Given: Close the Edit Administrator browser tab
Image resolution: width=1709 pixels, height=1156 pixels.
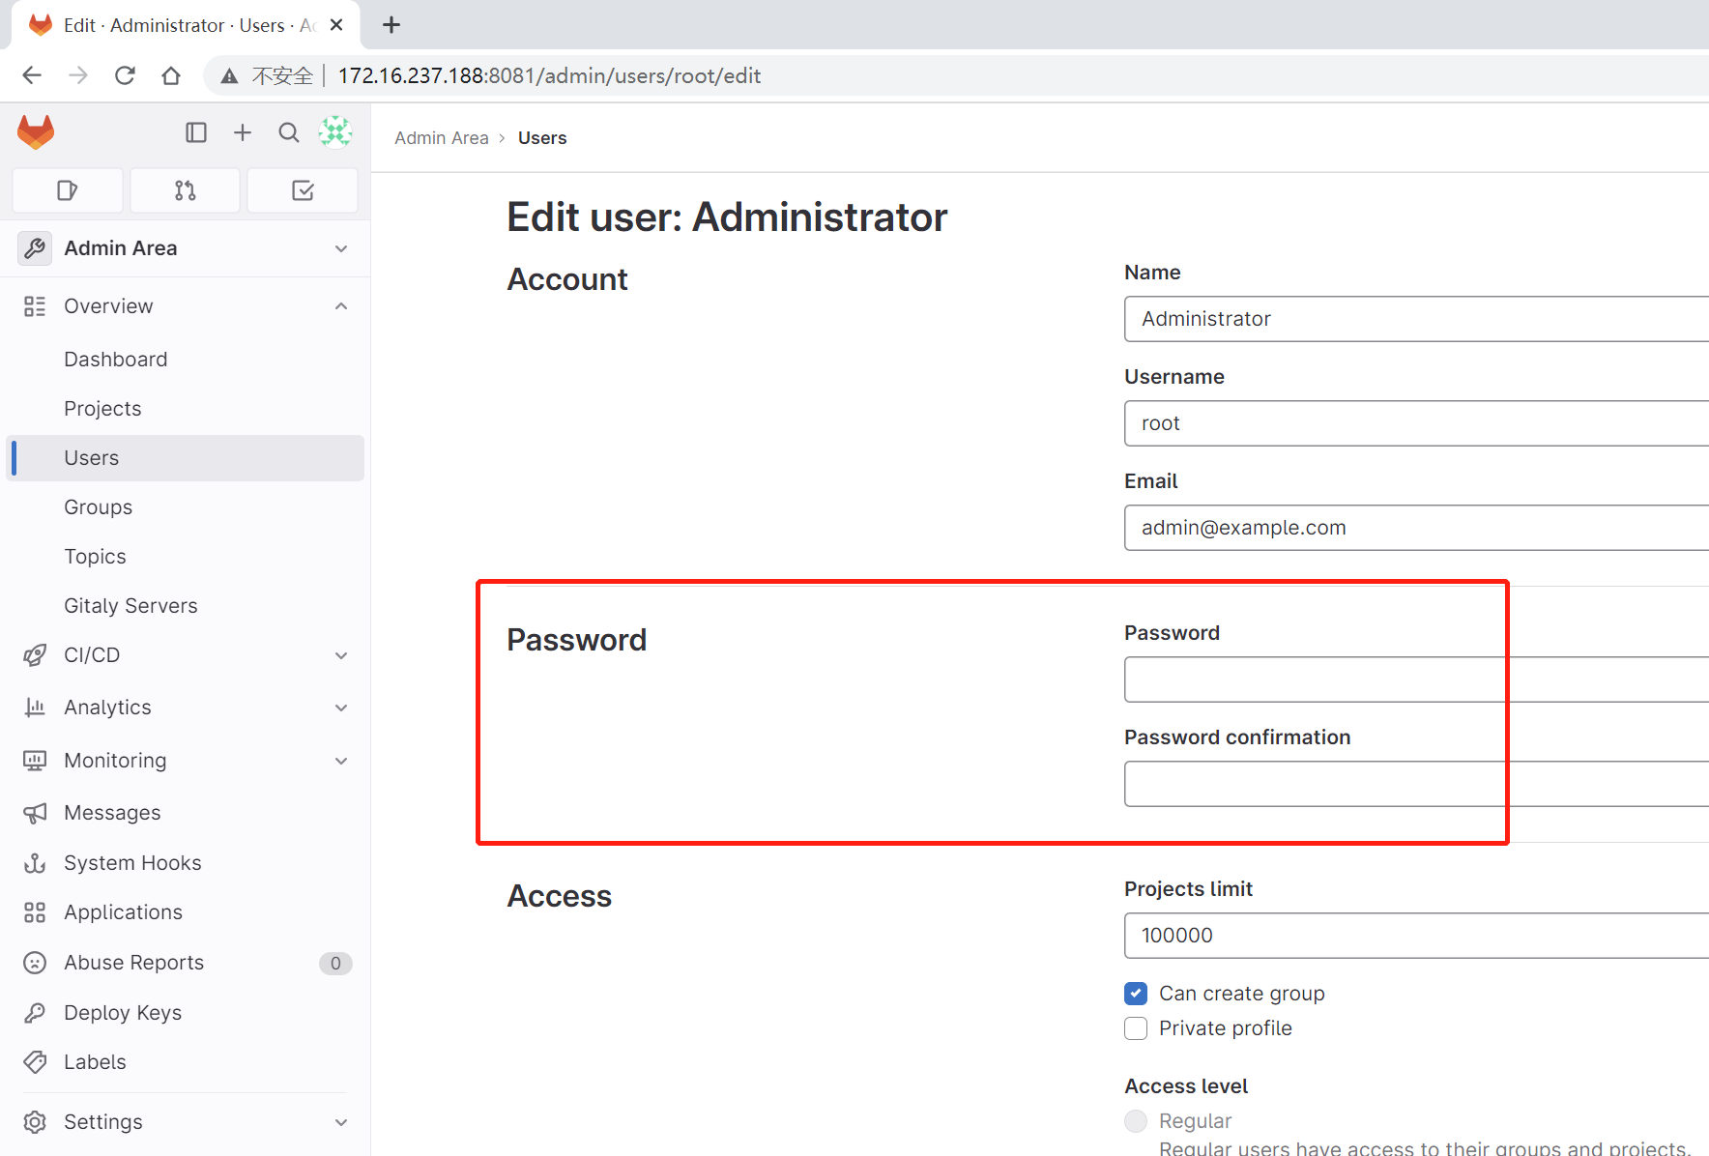Looking at the screenshot, I should coord(336,25).
